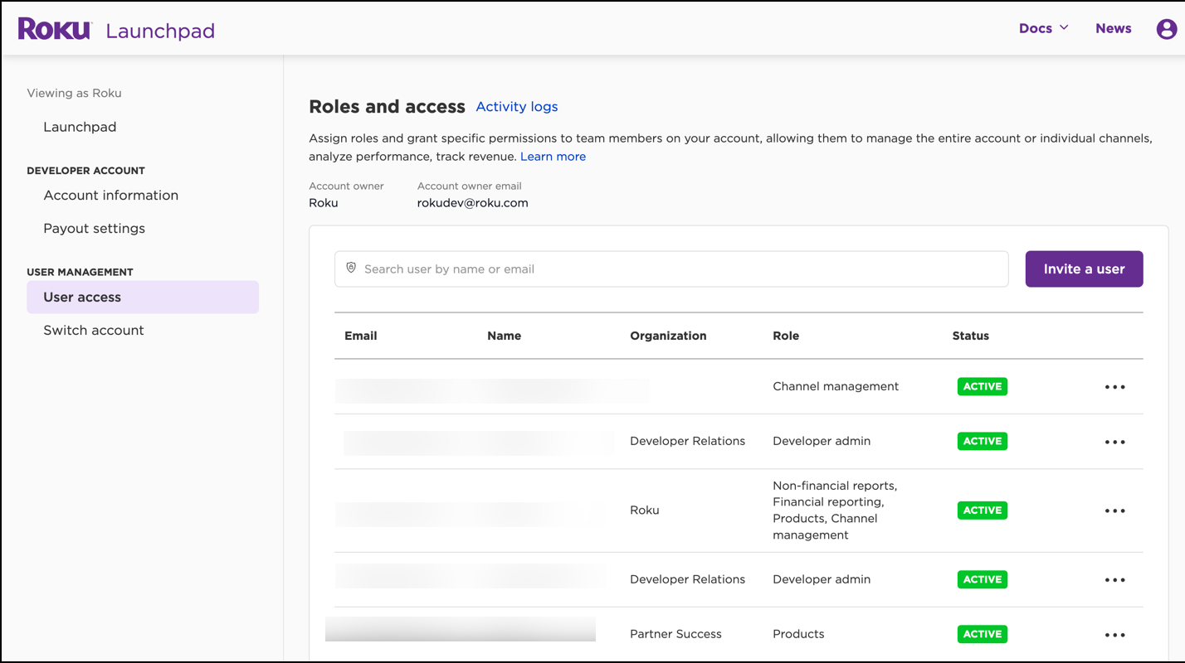Open Switch account page
This screenshot has width=1185, height=663.
(93, 330)
